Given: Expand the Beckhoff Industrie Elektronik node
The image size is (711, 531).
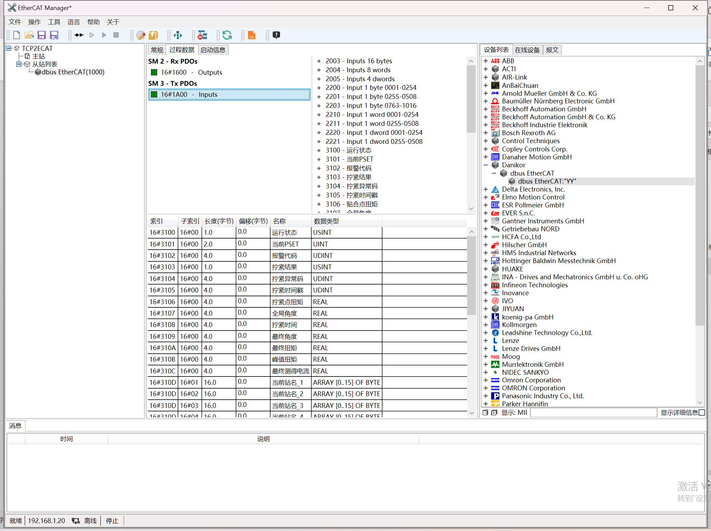Looking at the screenshot, I should tap(485, 125).
